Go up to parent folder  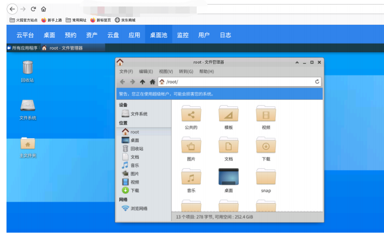pyautogui.click(x=142, y=81)
